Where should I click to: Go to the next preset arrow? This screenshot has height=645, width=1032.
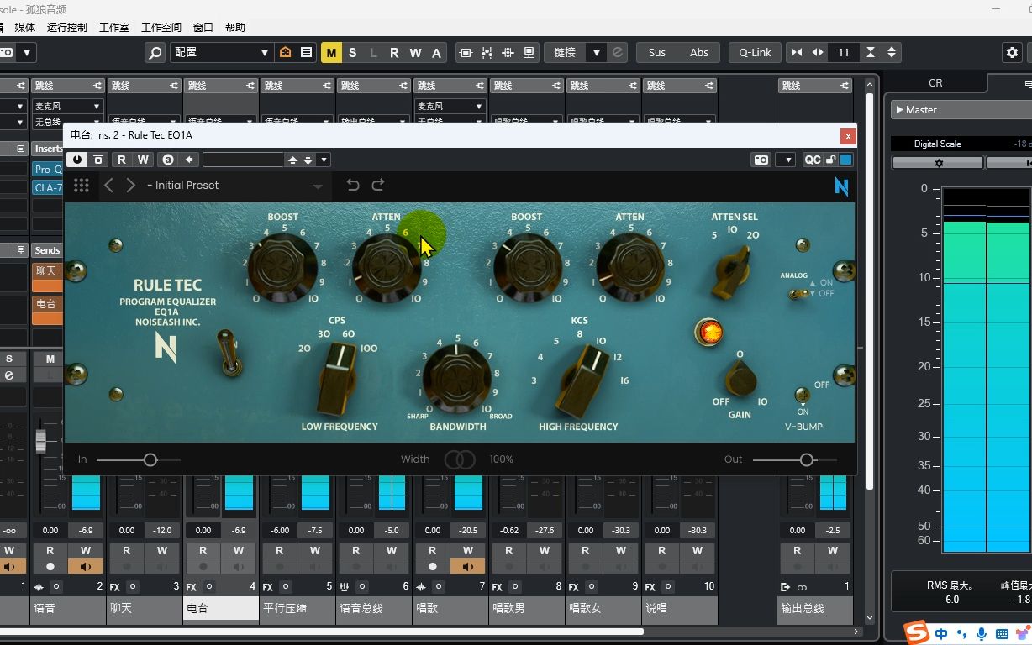point(130,186)
